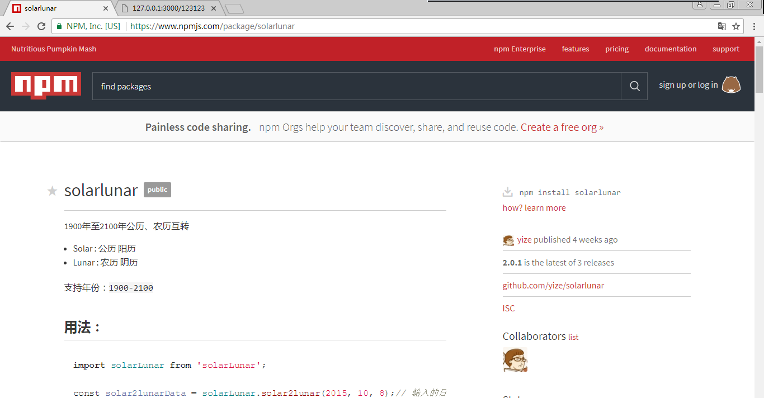This screenshot has height=398, width=764.
Task: Star the solarlunar package
Action: (x=52, y=191)
